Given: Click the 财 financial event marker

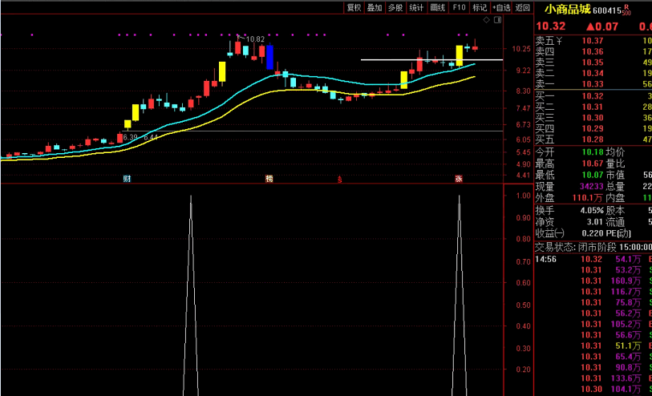Looking at the screenshot, I should click(127, 179).
